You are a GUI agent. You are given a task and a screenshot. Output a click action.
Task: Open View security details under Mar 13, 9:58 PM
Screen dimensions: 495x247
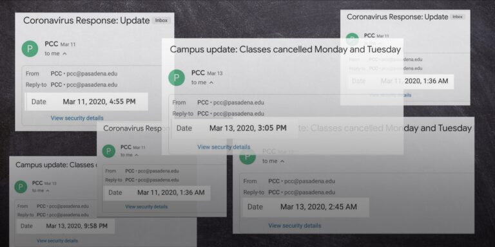[57, 241]
